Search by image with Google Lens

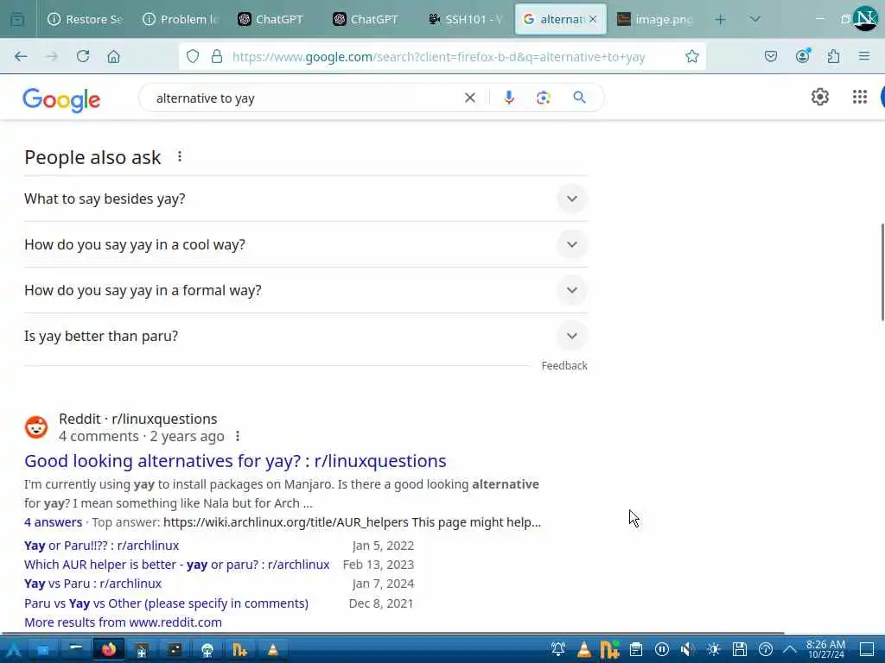coord(544,98)
